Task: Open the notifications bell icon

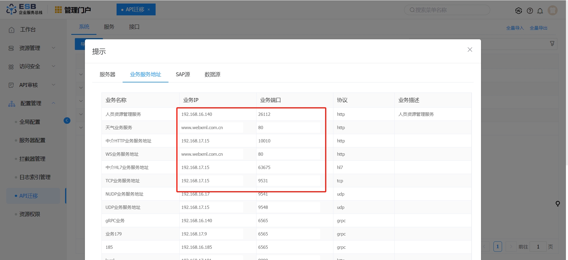Action: click(540, 11)
